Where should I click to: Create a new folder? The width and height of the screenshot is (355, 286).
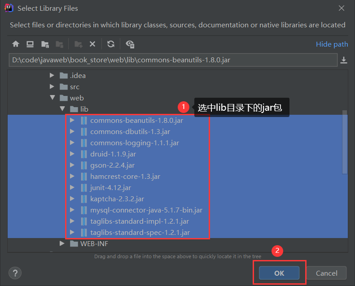79,44
